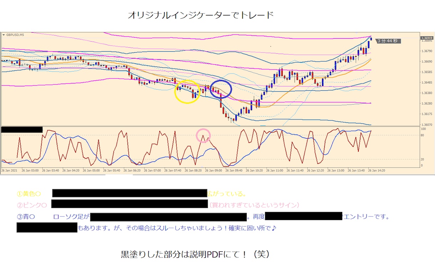Click the 1.36690 price scale label

tap(426, 62)
